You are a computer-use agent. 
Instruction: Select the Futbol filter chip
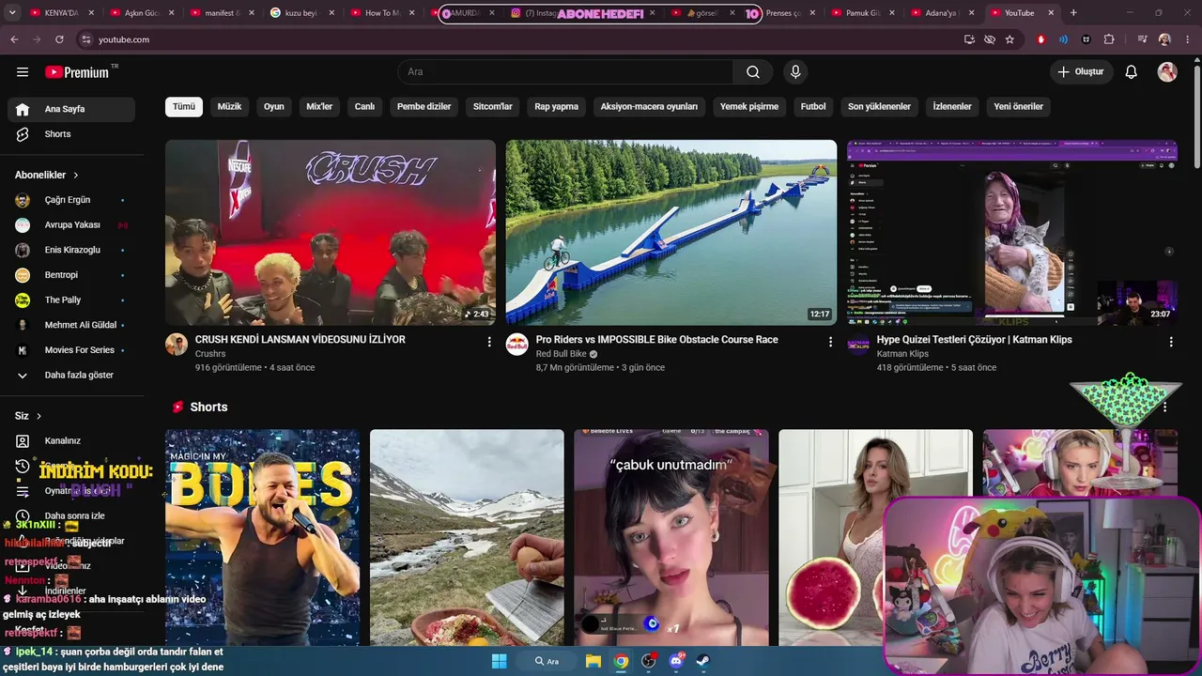[x=813, y=107]
